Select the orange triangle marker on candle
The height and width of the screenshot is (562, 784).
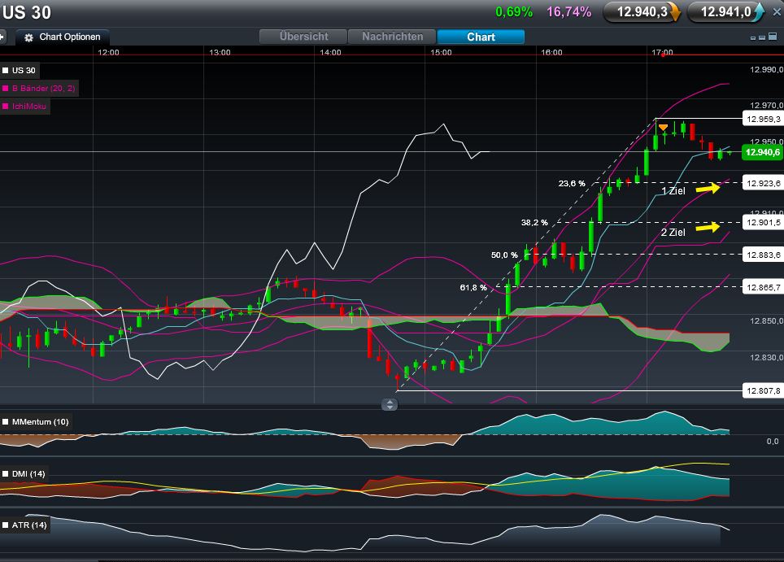click(663, 128)
